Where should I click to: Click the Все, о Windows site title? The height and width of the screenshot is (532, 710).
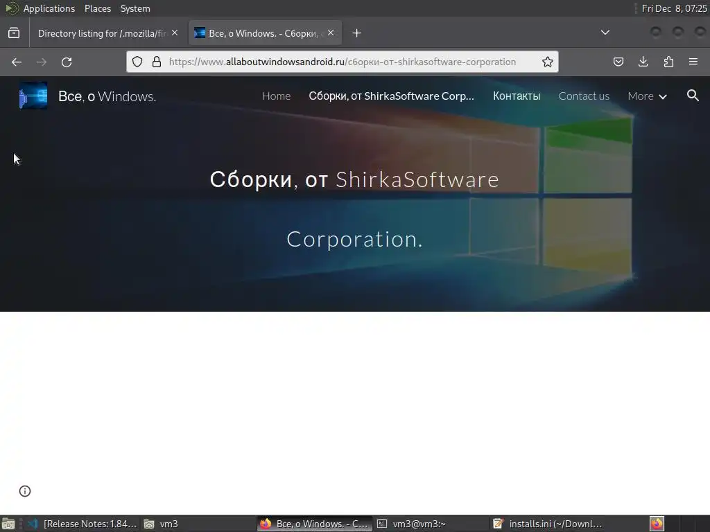click(x=107, y=96)
